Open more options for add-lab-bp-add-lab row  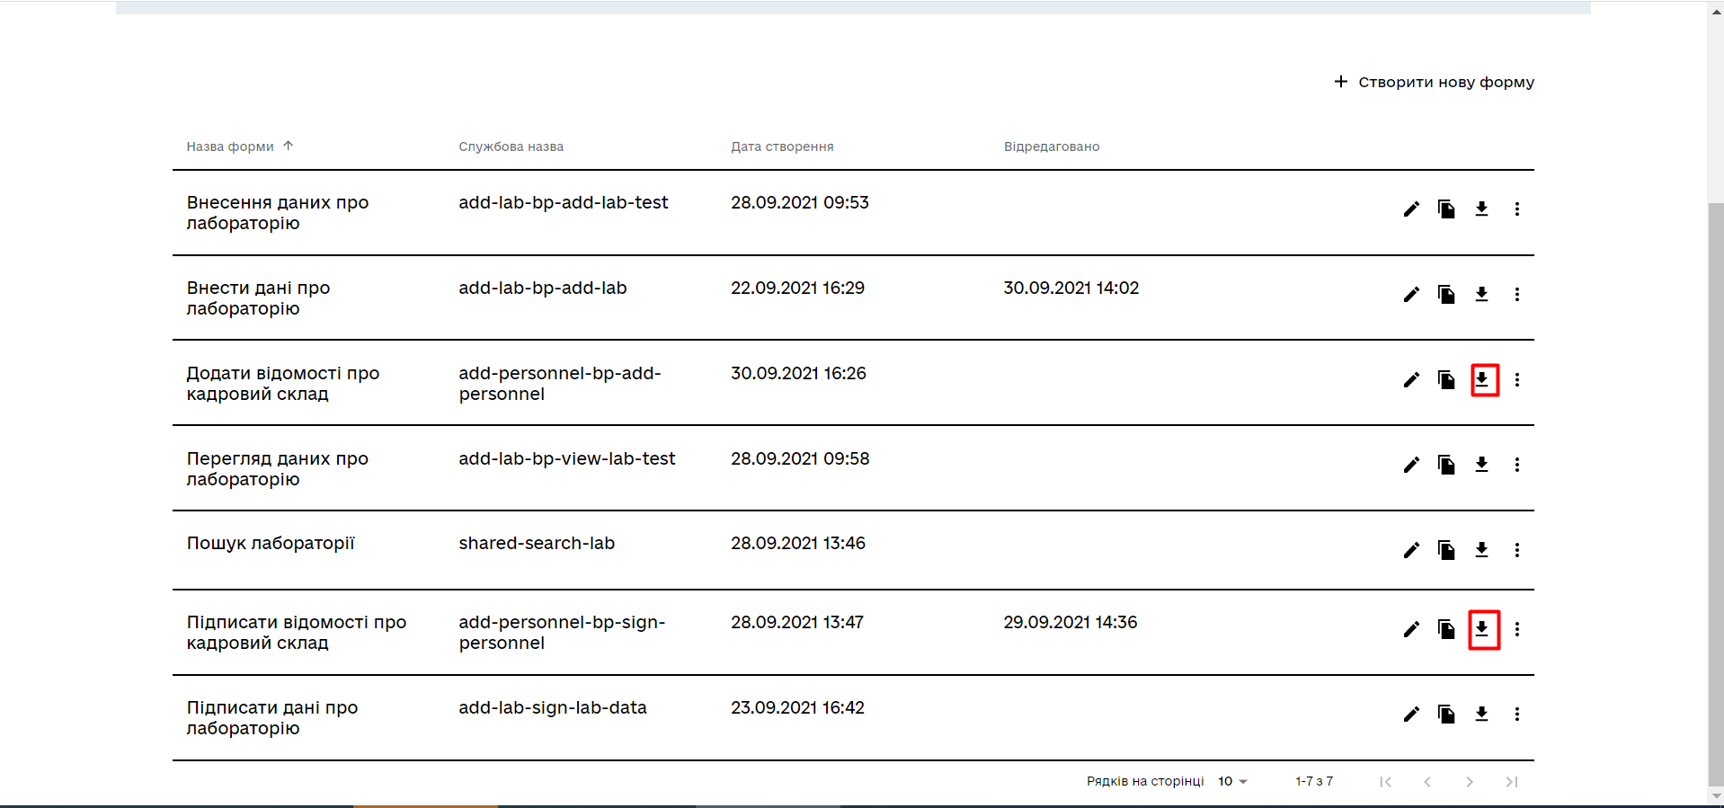1517,295
